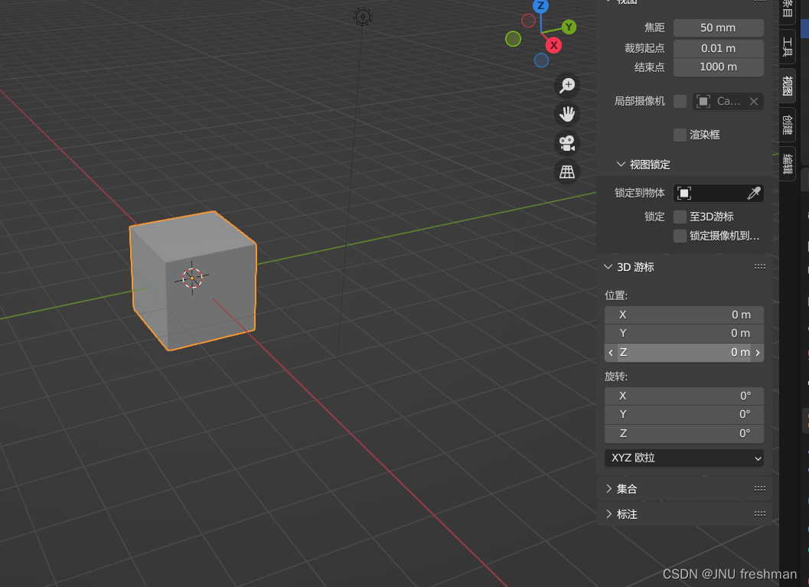Click cursor rotation X 0° field

[683, 396]
